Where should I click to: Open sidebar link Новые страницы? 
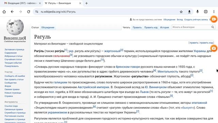click(x=13, y=93)
